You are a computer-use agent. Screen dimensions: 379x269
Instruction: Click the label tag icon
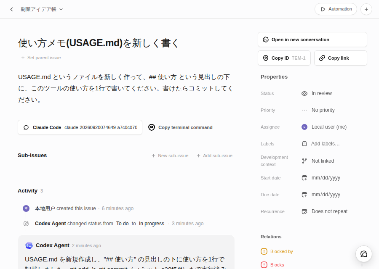point(304,144)
